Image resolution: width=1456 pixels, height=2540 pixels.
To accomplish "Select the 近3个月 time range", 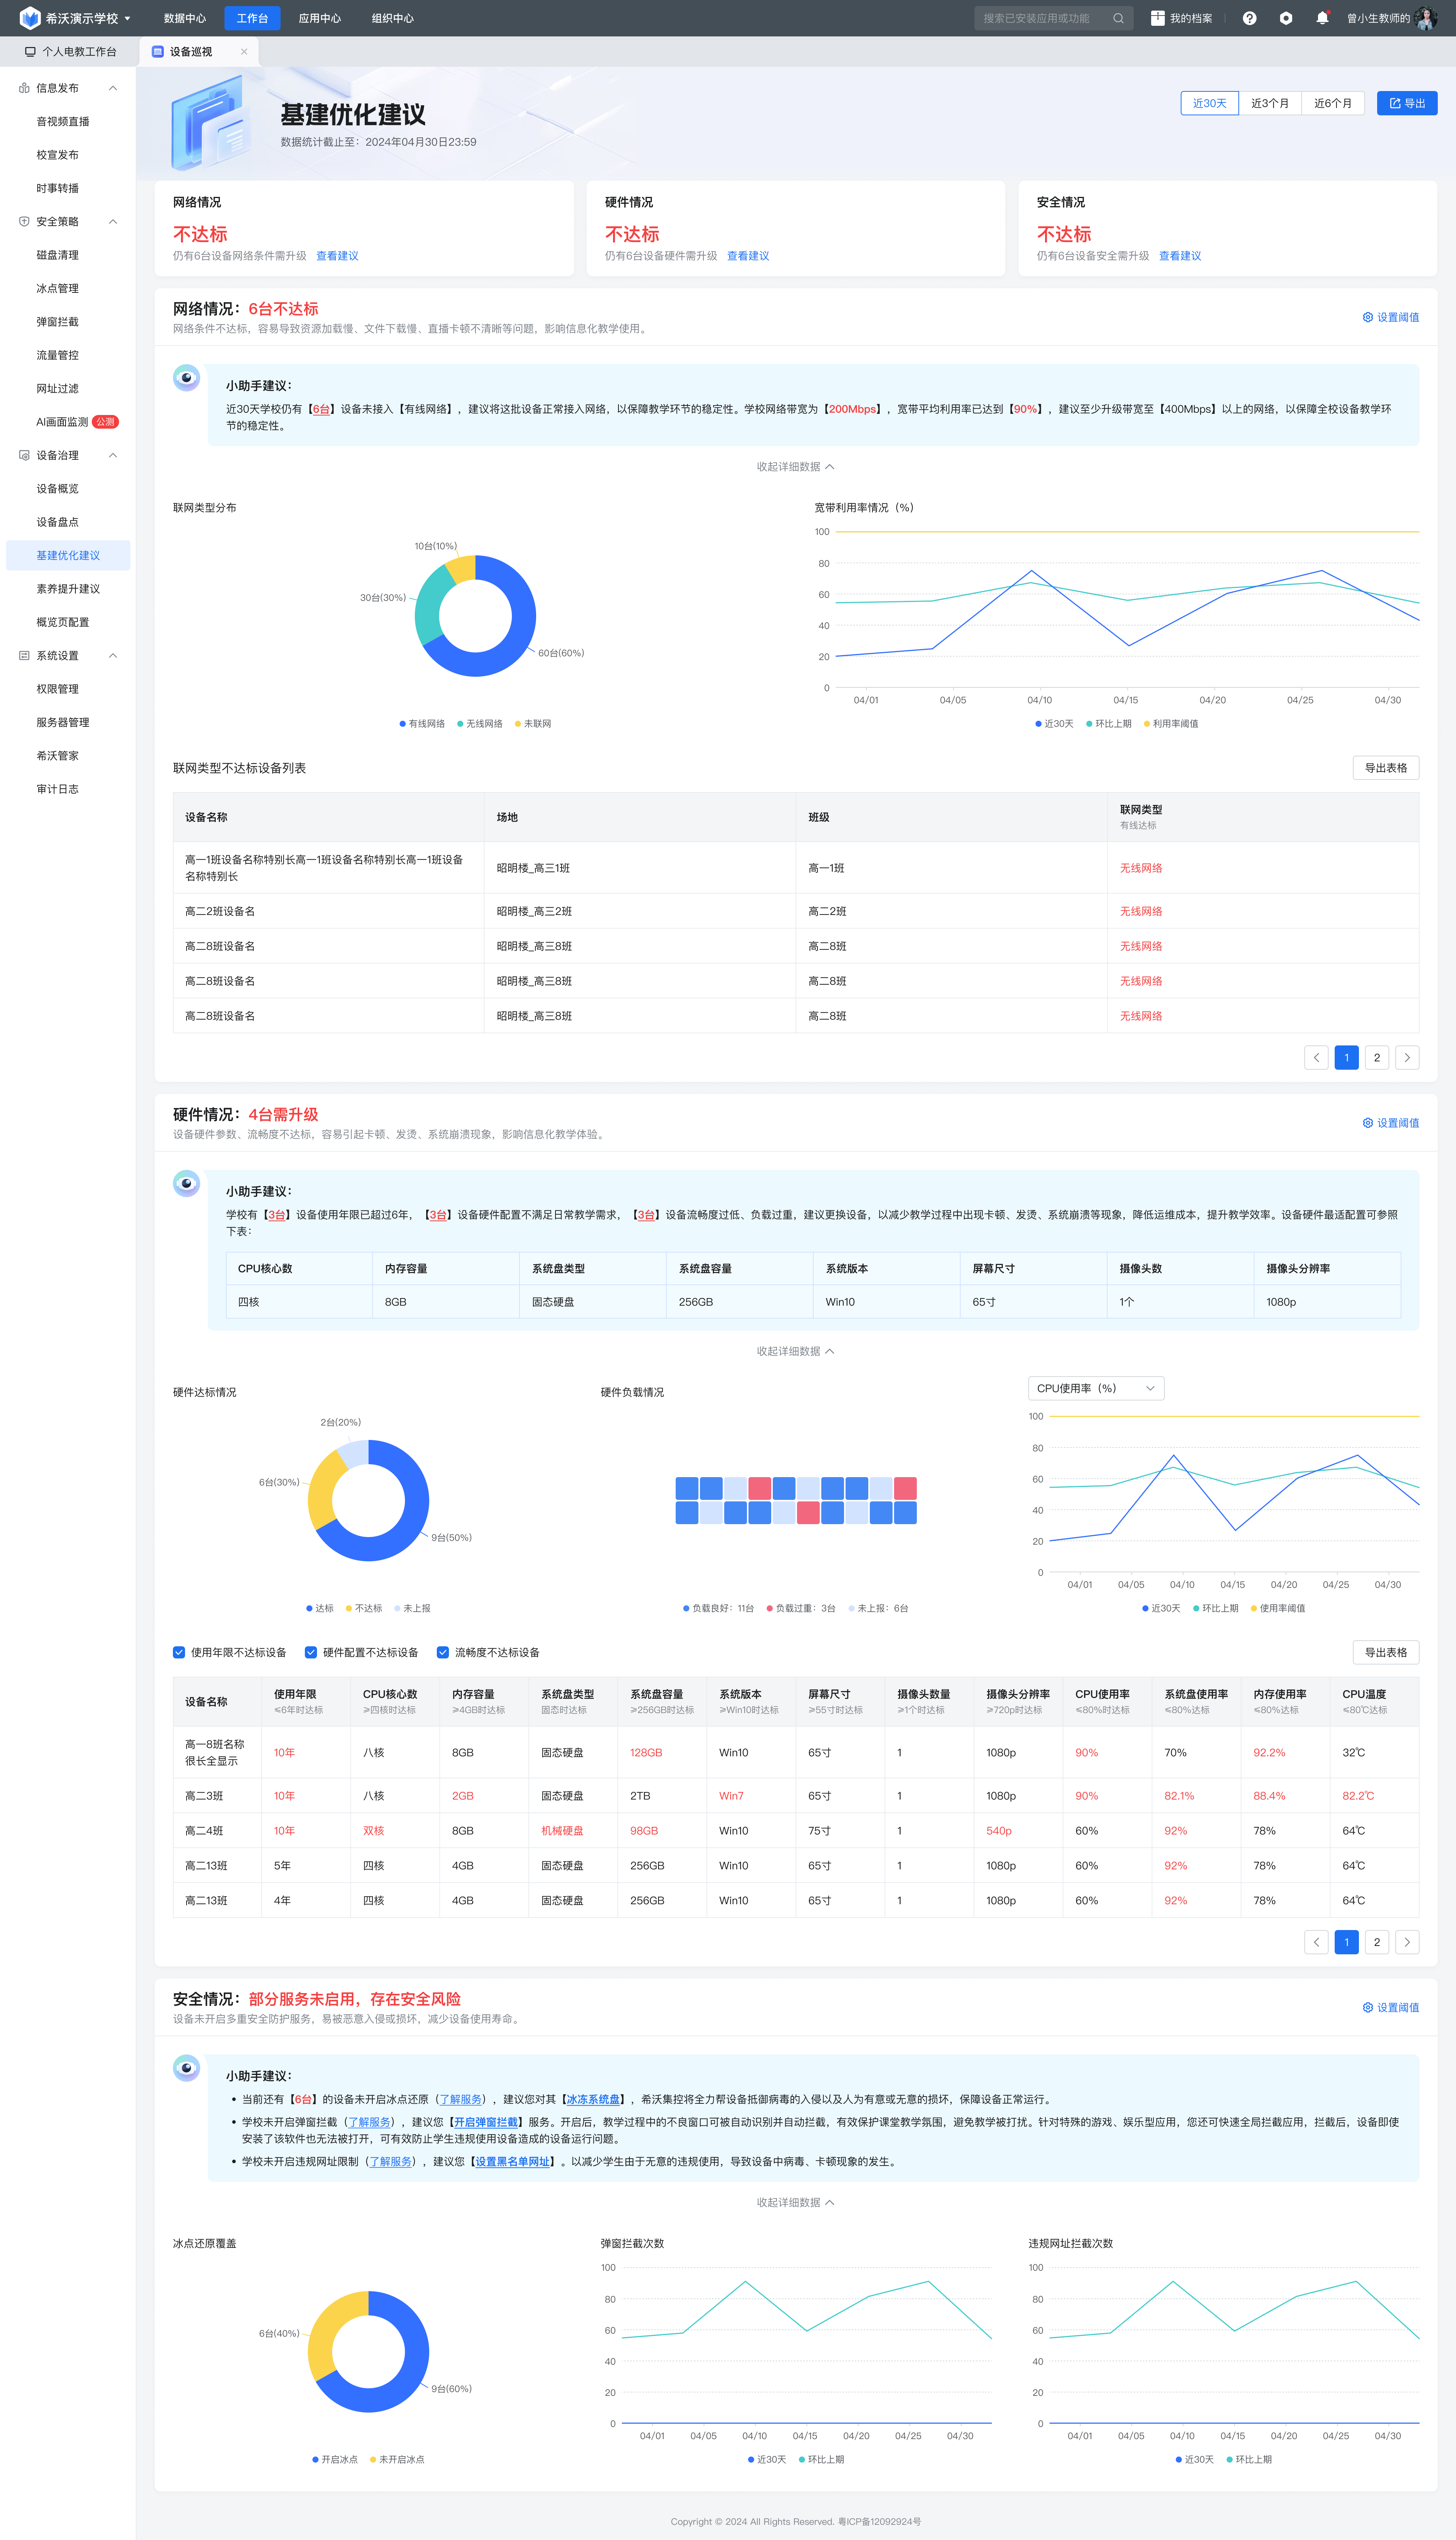I will tap(1270, 103).
